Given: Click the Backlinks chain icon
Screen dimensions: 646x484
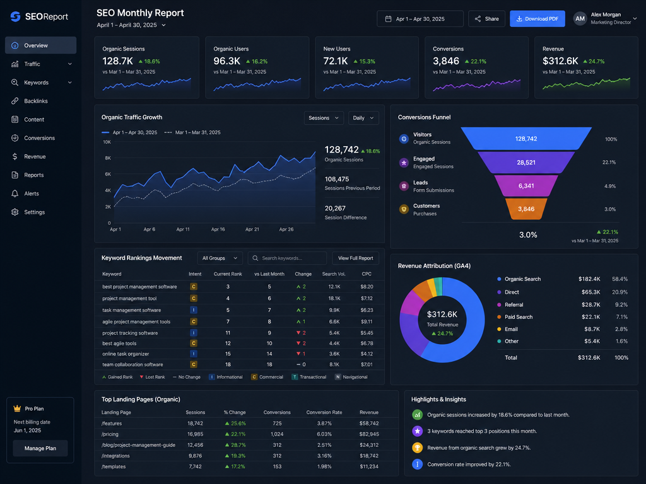Looking at the screenshot, I should (x=15, y=101).
